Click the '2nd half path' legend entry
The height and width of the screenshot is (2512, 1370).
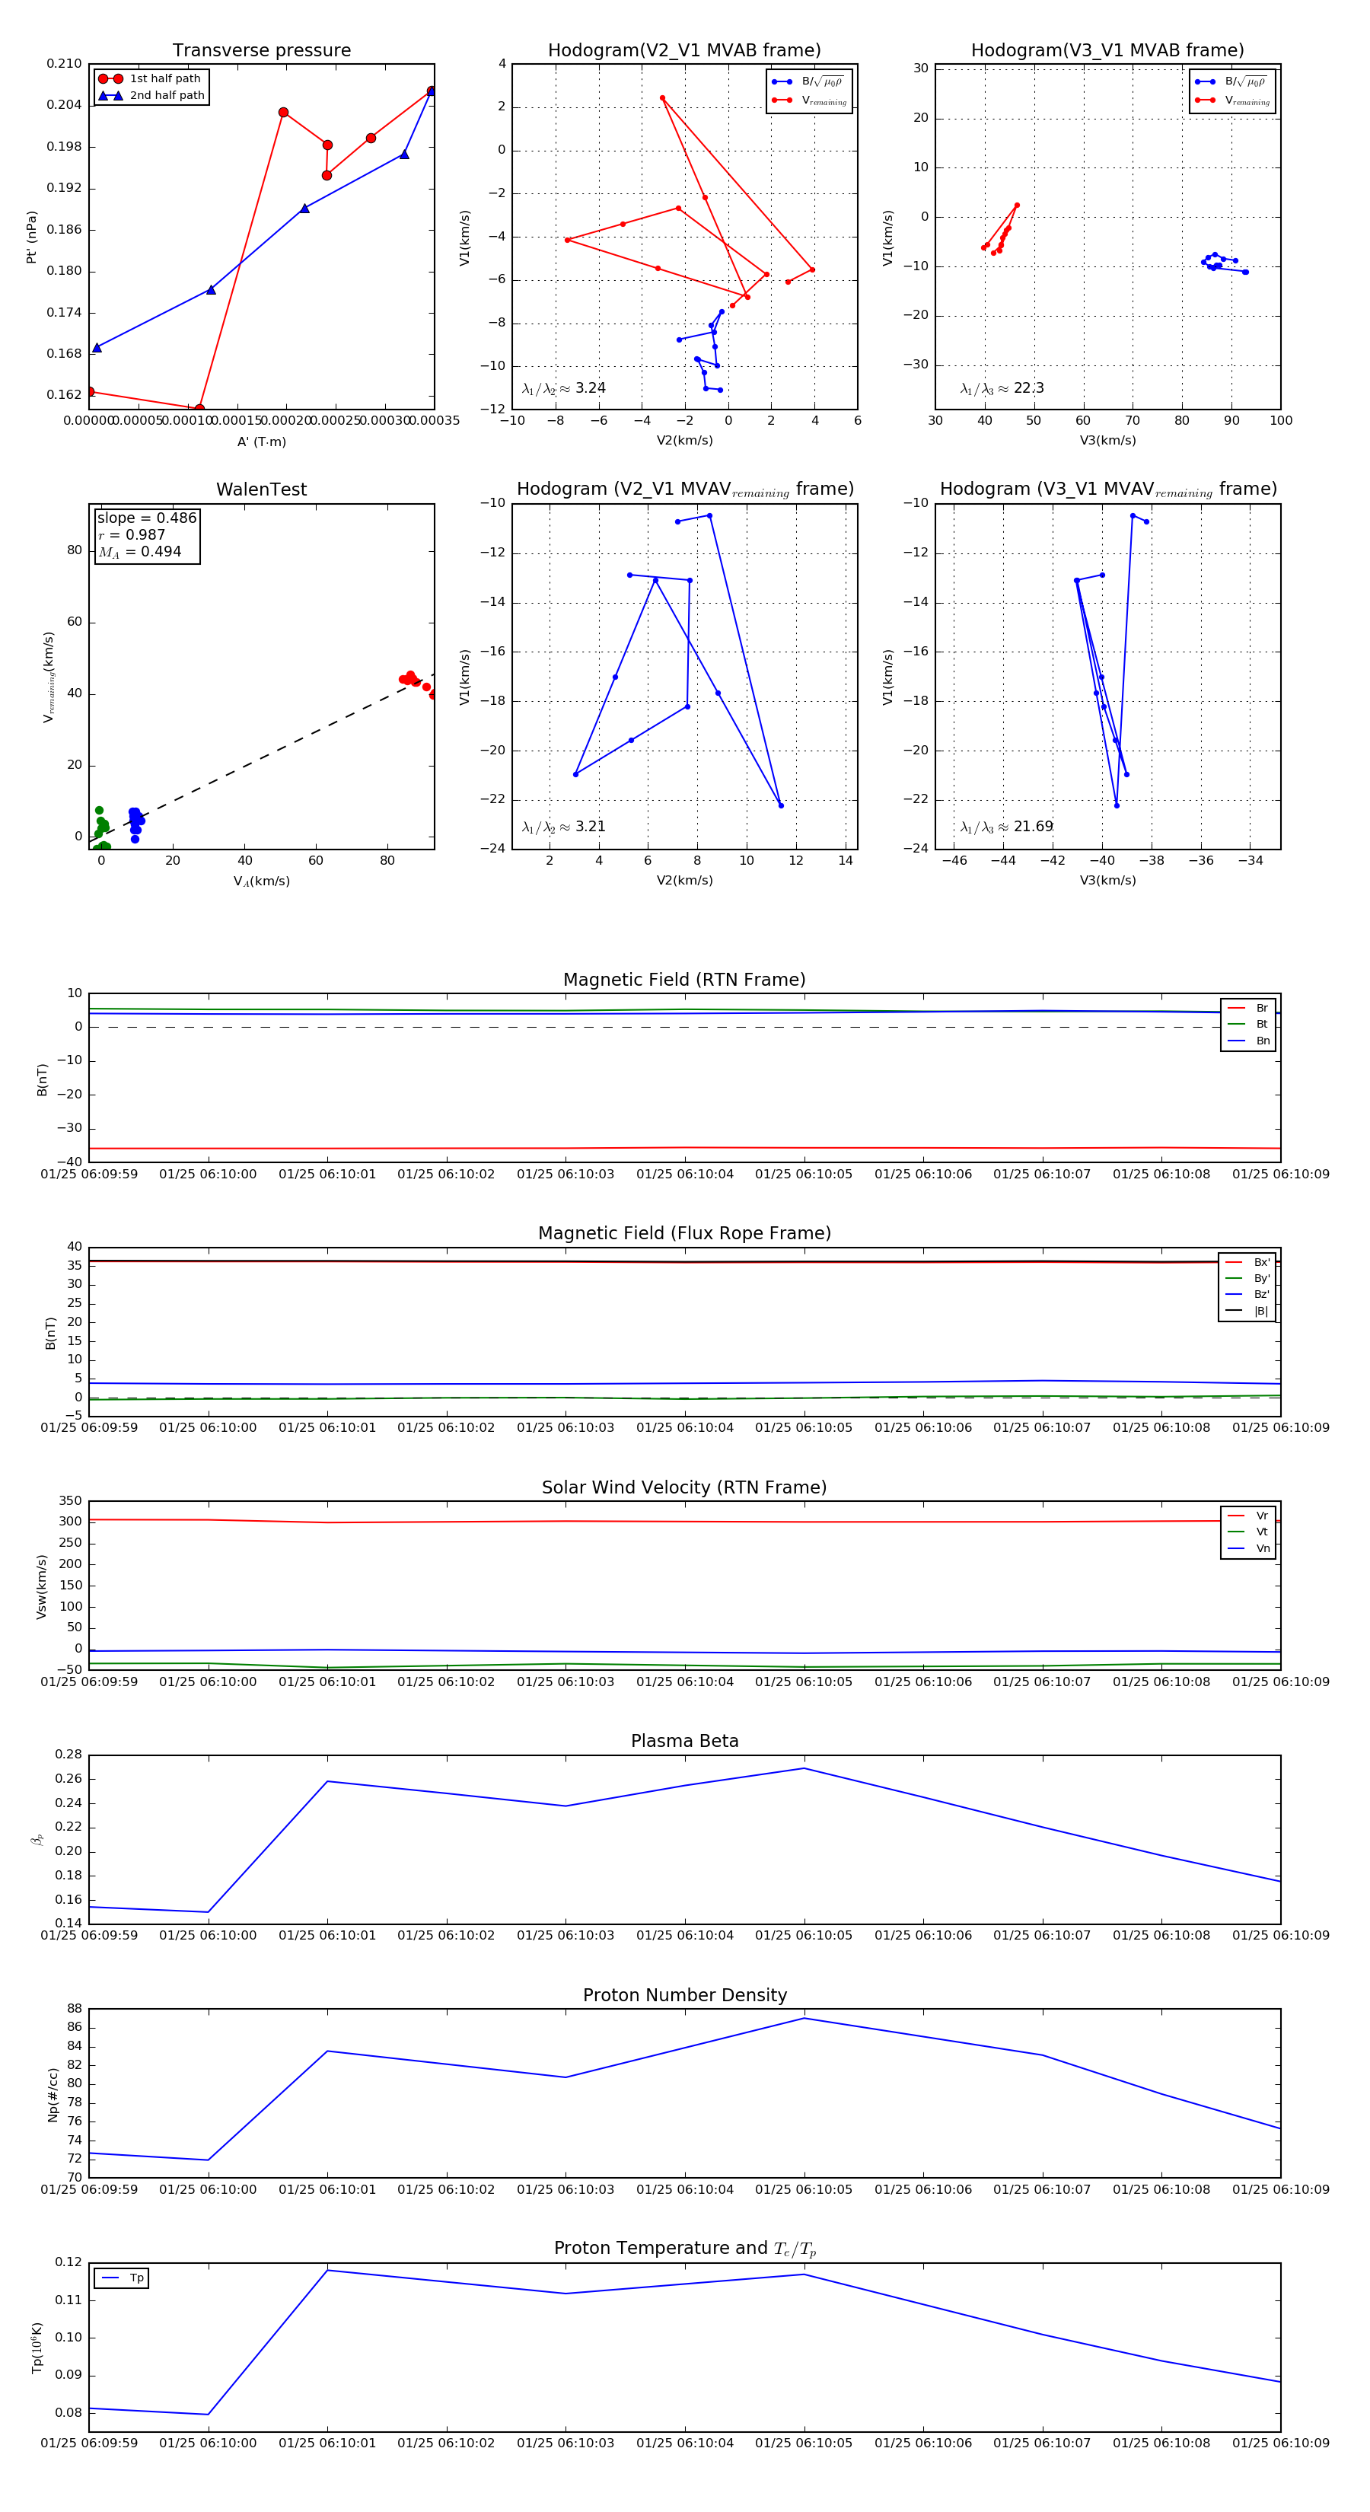tap(151, 96)
